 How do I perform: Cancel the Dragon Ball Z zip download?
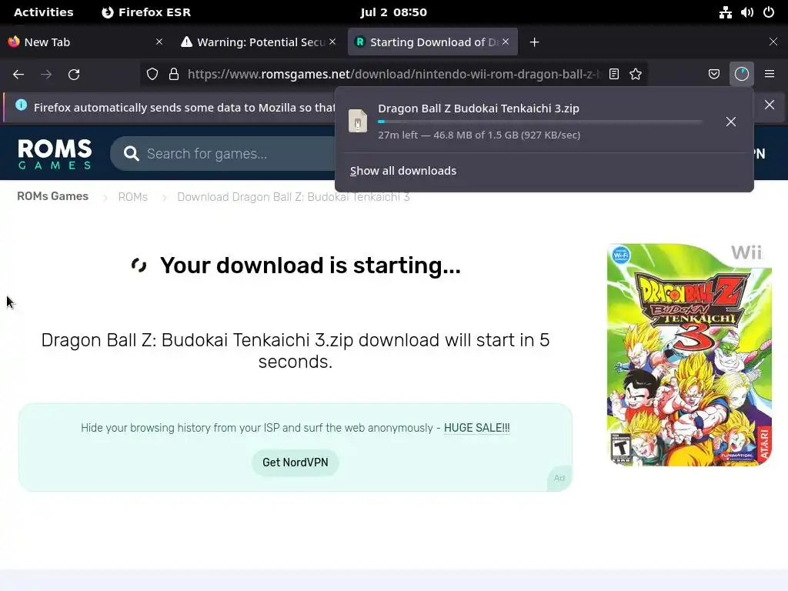[x=731, y=122]
